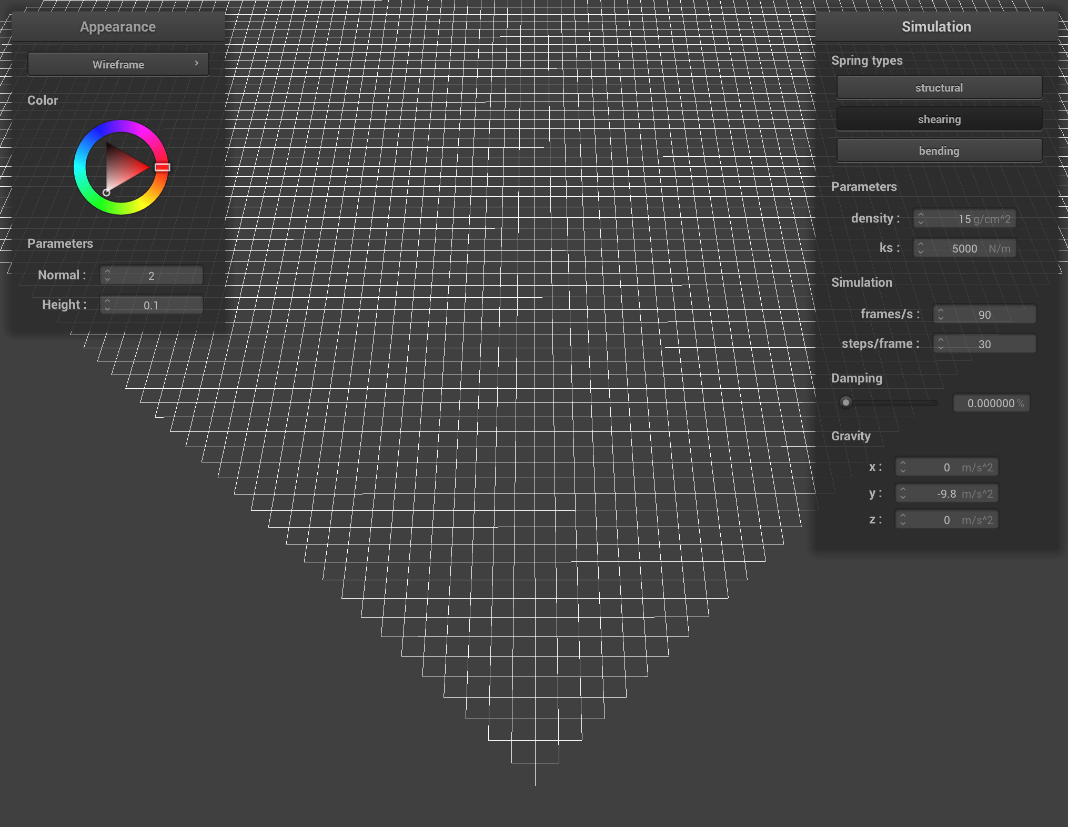Toggle the shearing spring type

coord(939,119)
